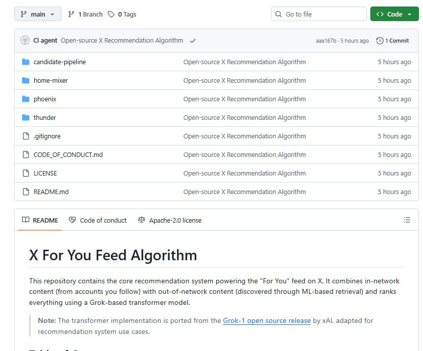This screenshot has height=351, width=423.
Task: Open the Grok-1 open source release link
Action: [266, 320]
